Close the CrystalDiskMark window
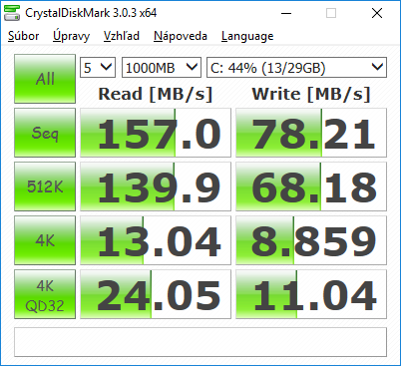Image resolution: width=401 pixels, height=366 pixels. pyautogui.click(x=377, y=13)
